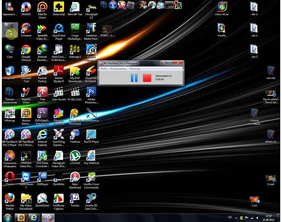
Task: Select the Tunatic desktop icon
Action: 75,200
